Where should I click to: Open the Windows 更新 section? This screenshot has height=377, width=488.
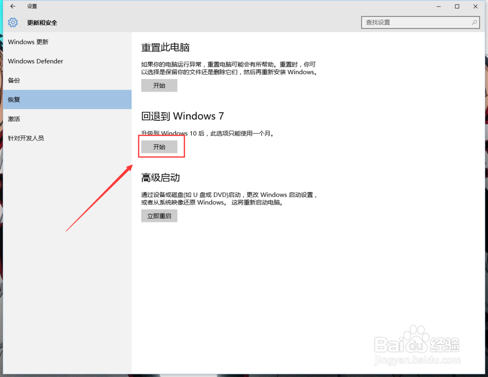pos(67,41)
